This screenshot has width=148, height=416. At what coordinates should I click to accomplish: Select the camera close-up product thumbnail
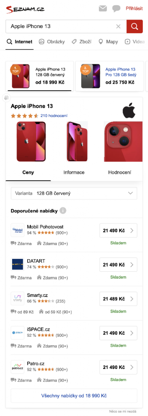pos(123,141)
